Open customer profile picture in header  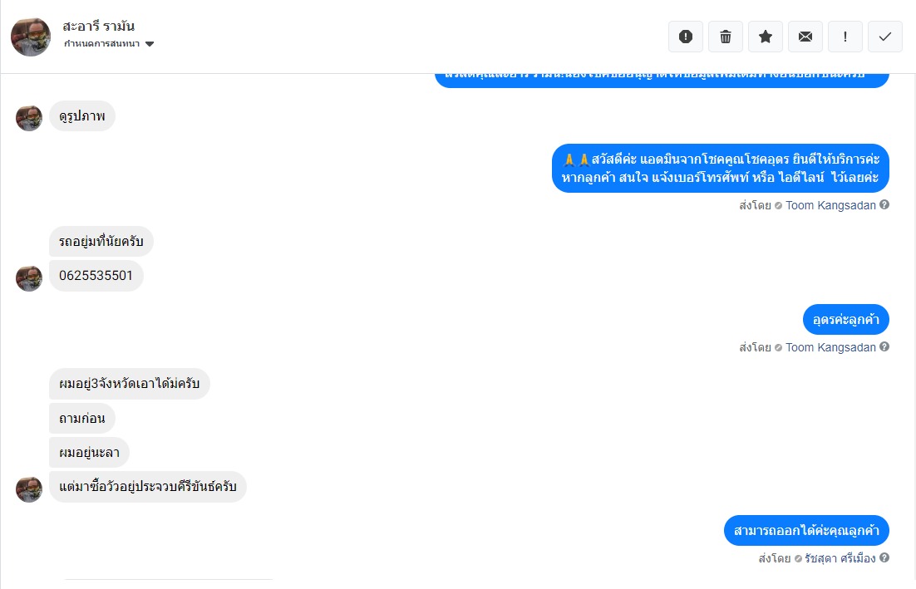(31, 37)
